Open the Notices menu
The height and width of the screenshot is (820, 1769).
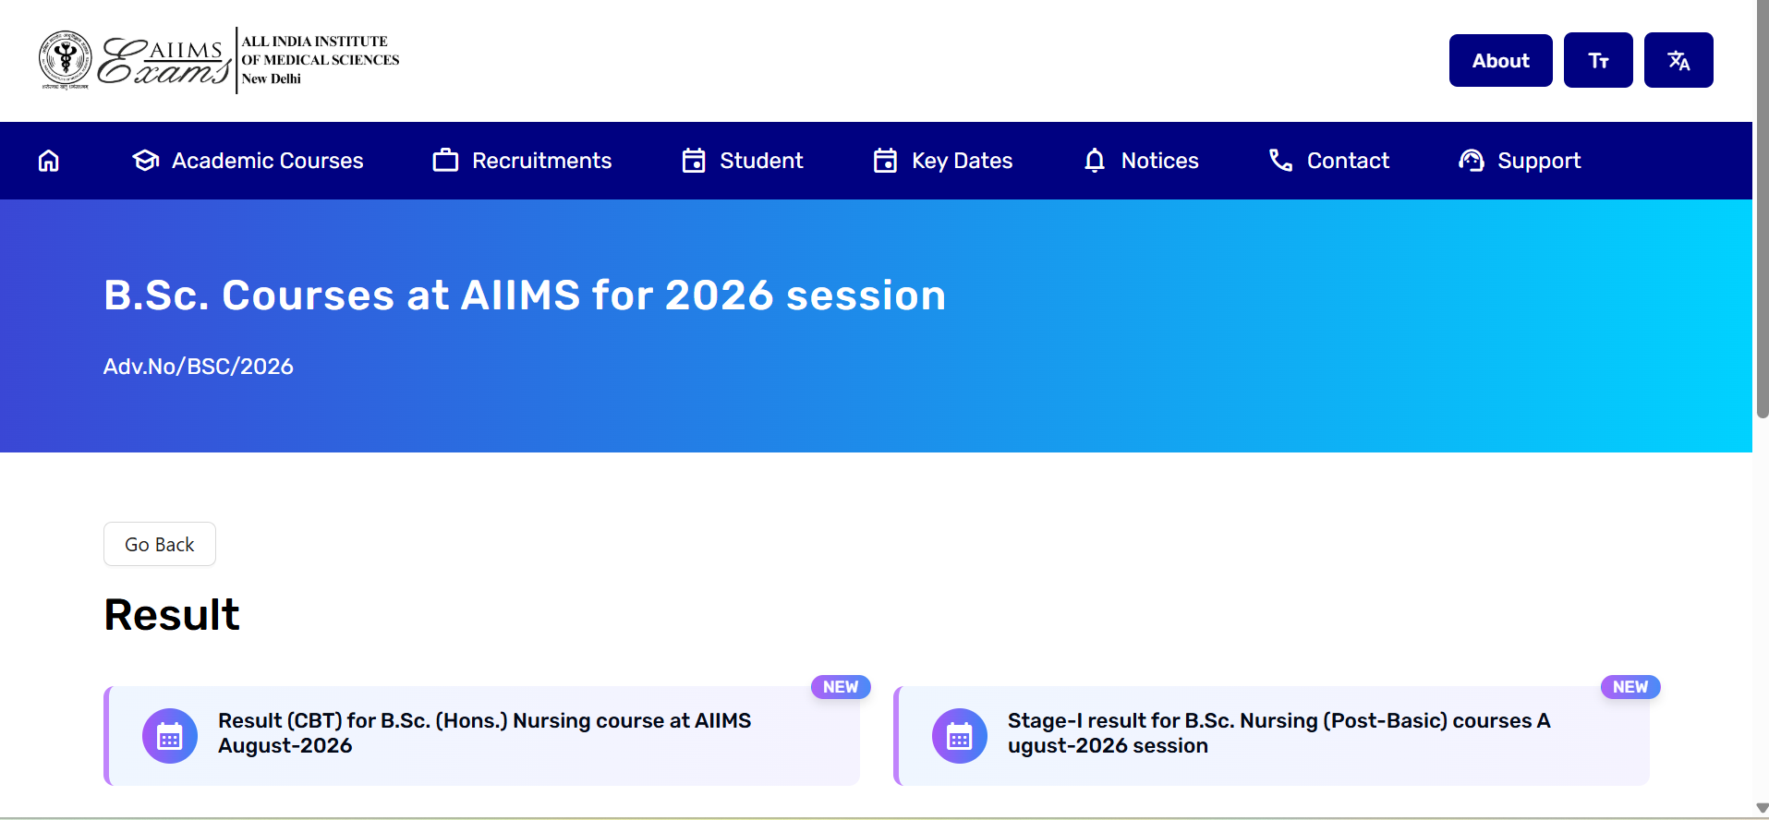point(1141,161)
